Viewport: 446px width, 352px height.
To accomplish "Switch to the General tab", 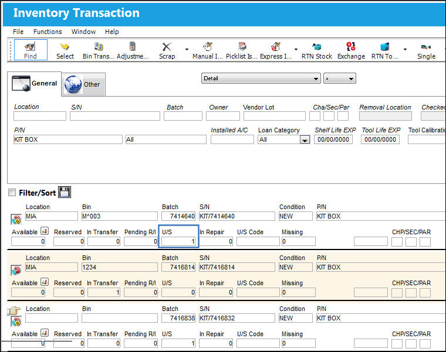I will click(34, 84).
